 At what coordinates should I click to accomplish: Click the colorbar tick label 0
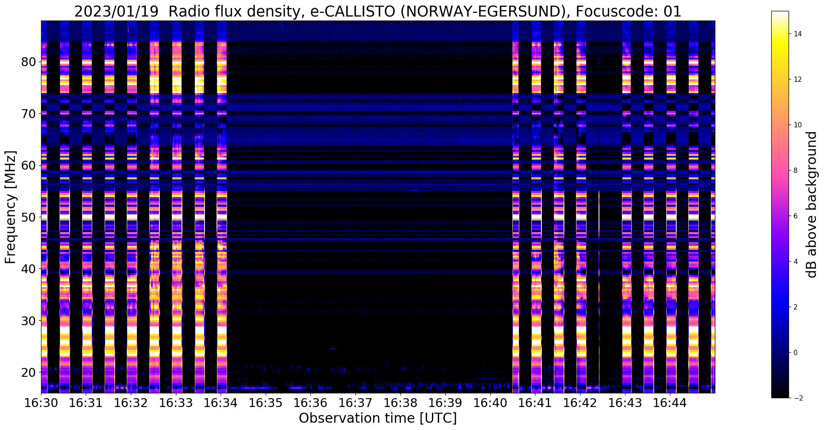click(x=795, y=353)
